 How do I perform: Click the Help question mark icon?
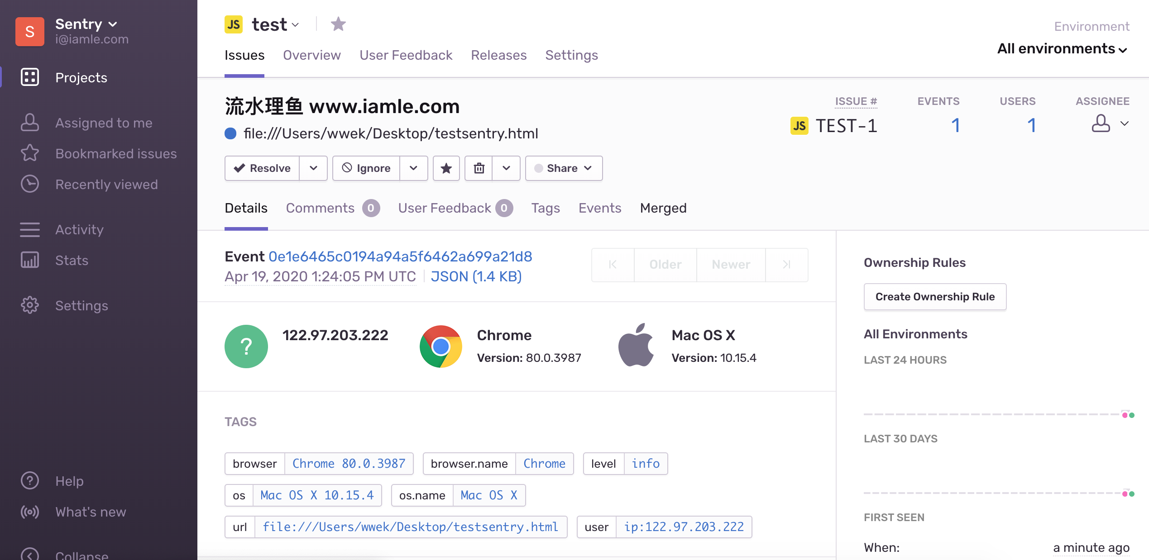tap(30, 481)
